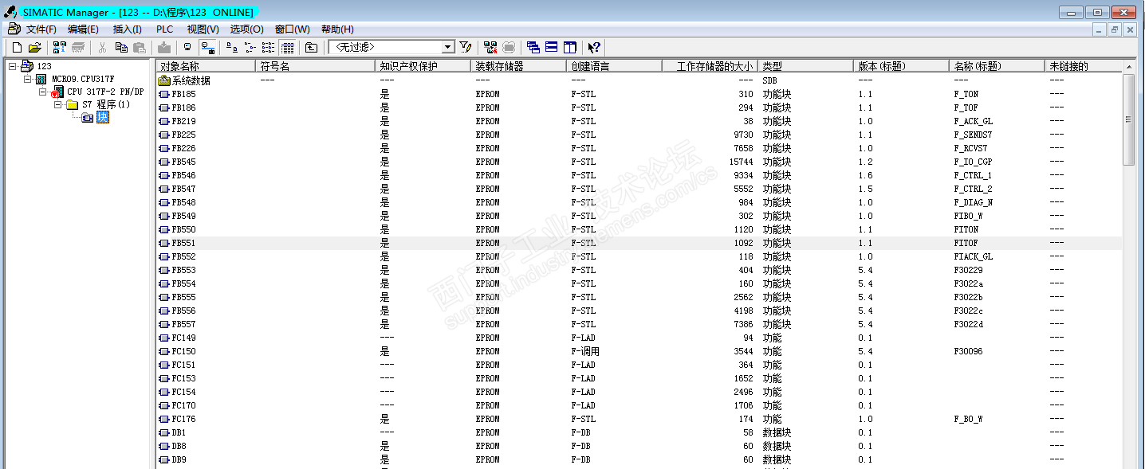This screenshot has width=1145, height=469.
Task: Switch to Offline view icon
Action: [187, 48]
